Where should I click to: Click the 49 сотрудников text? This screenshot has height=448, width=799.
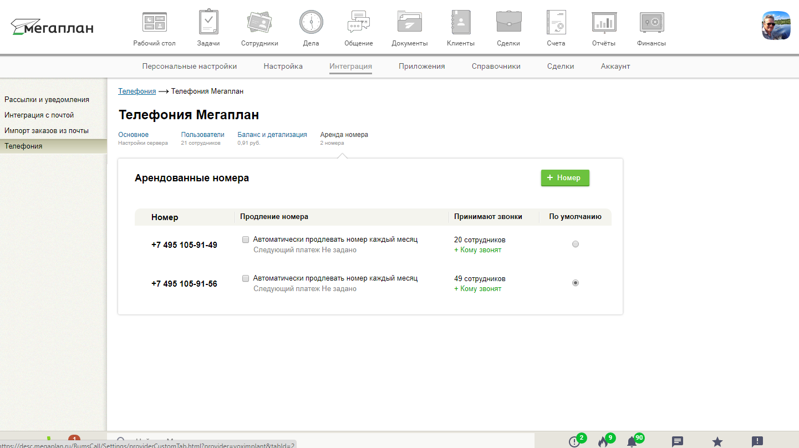[x=480, y=279]
